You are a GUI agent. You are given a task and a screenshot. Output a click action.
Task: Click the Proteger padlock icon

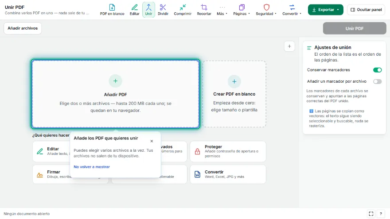(x=198, y=151)
